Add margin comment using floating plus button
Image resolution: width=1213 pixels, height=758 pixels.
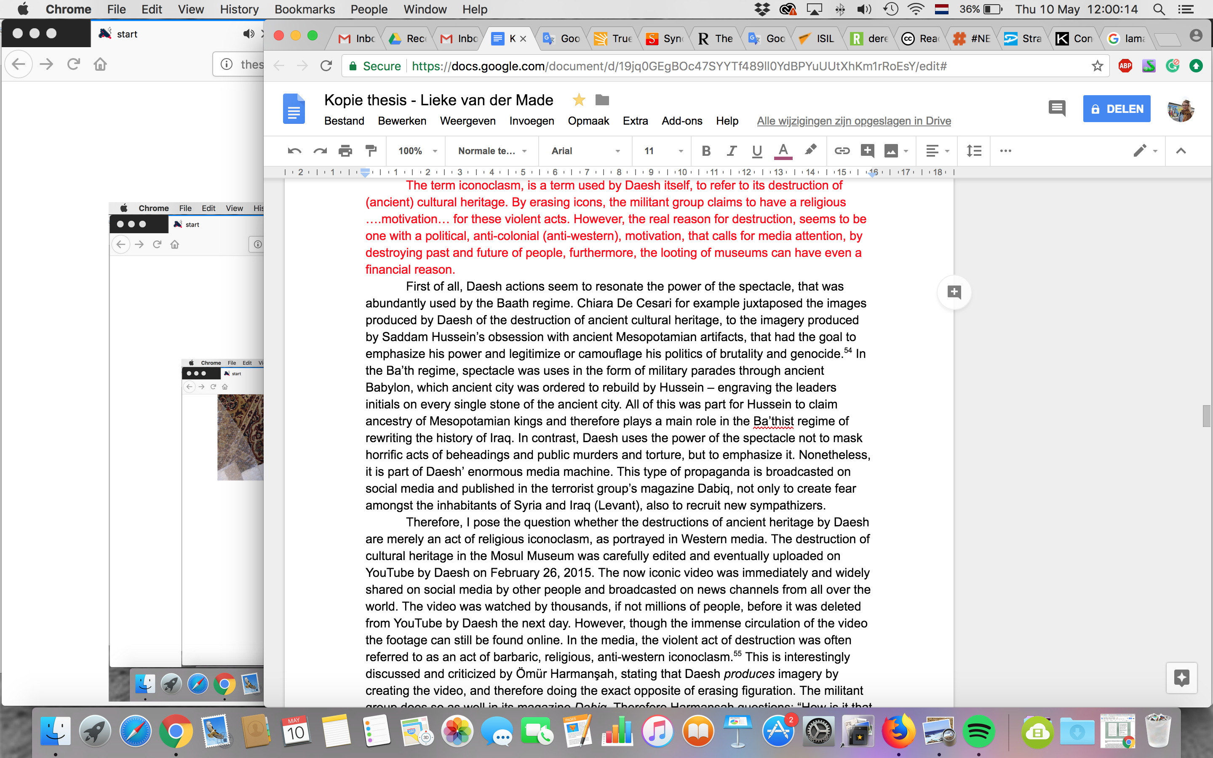(x=954, y=292)
